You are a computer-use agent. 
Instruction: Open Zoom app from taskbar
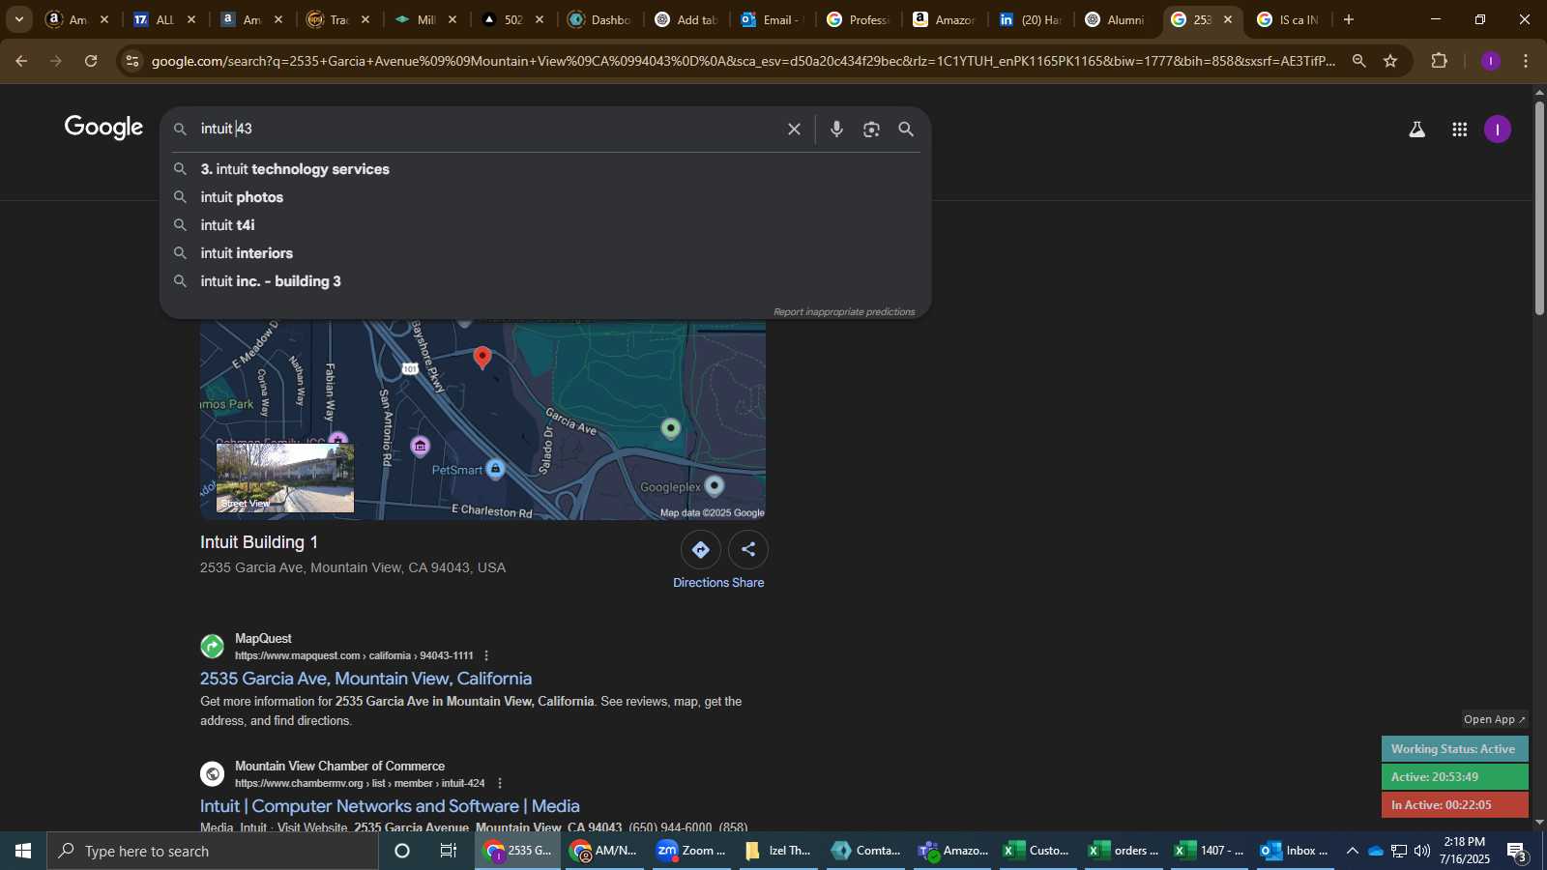point(691,851)
